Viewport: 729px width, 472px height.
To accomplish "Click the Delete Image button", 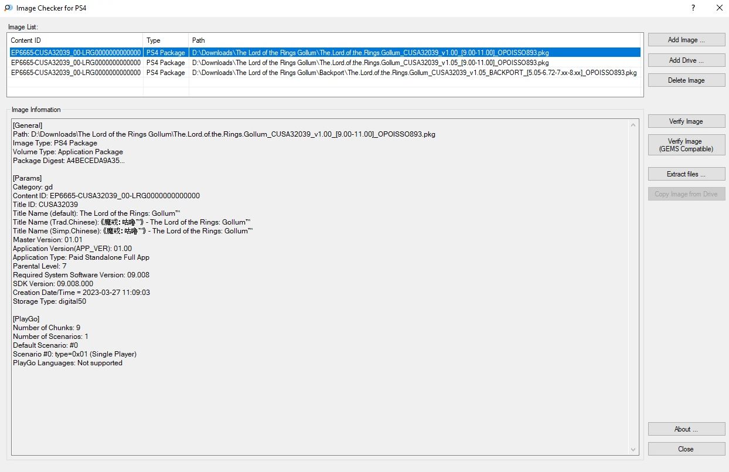I will coord(686,80).
